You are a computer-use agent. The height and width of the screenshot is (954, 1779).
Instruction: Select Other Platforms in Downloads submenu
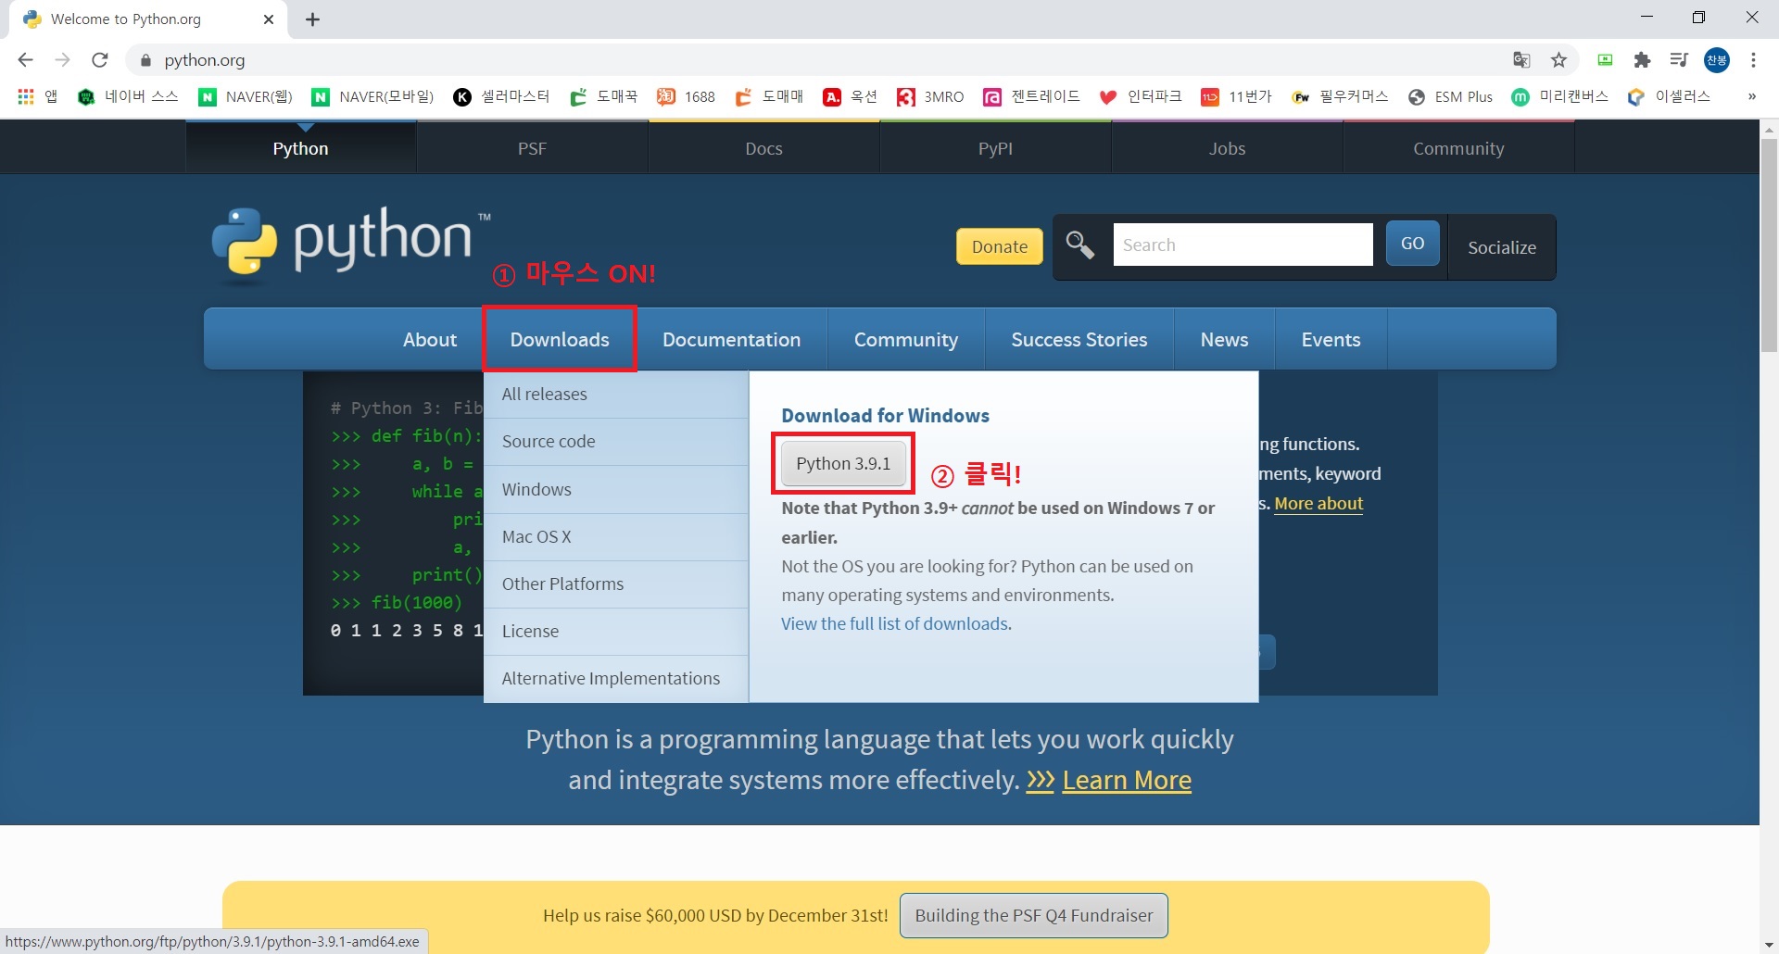click(x=616, y=584)
